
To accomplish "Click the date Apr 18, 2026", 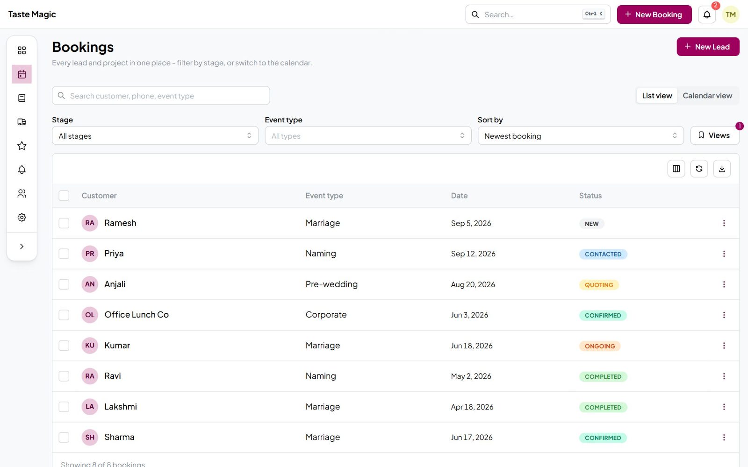I will pos(472,407).
